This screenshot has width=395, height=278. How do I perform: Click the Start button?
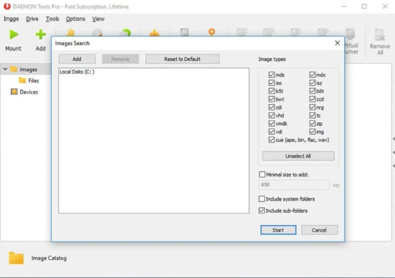coord(278,230)
